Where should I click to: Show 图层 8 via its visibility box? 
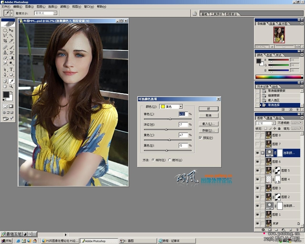click(x=257, y=135)
